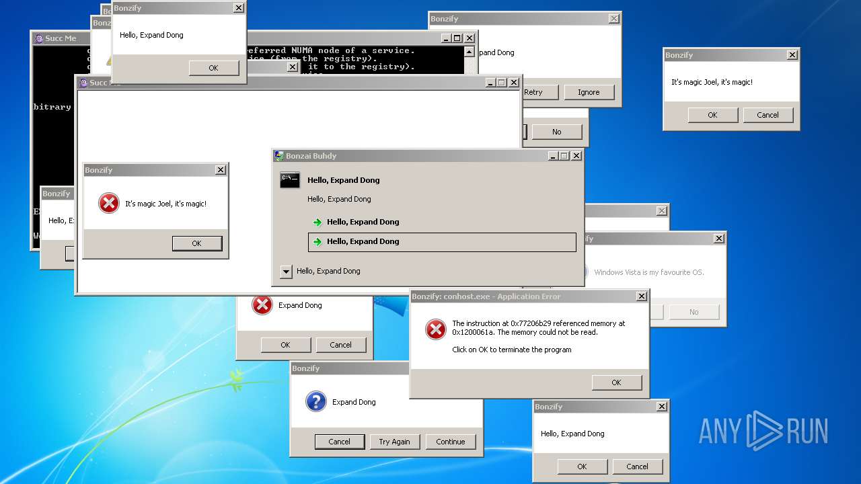Click Cancel in right 'It's magic Joel' dialog
The height and width of the screenshot is (484, 861).
[x=768, y=115]
